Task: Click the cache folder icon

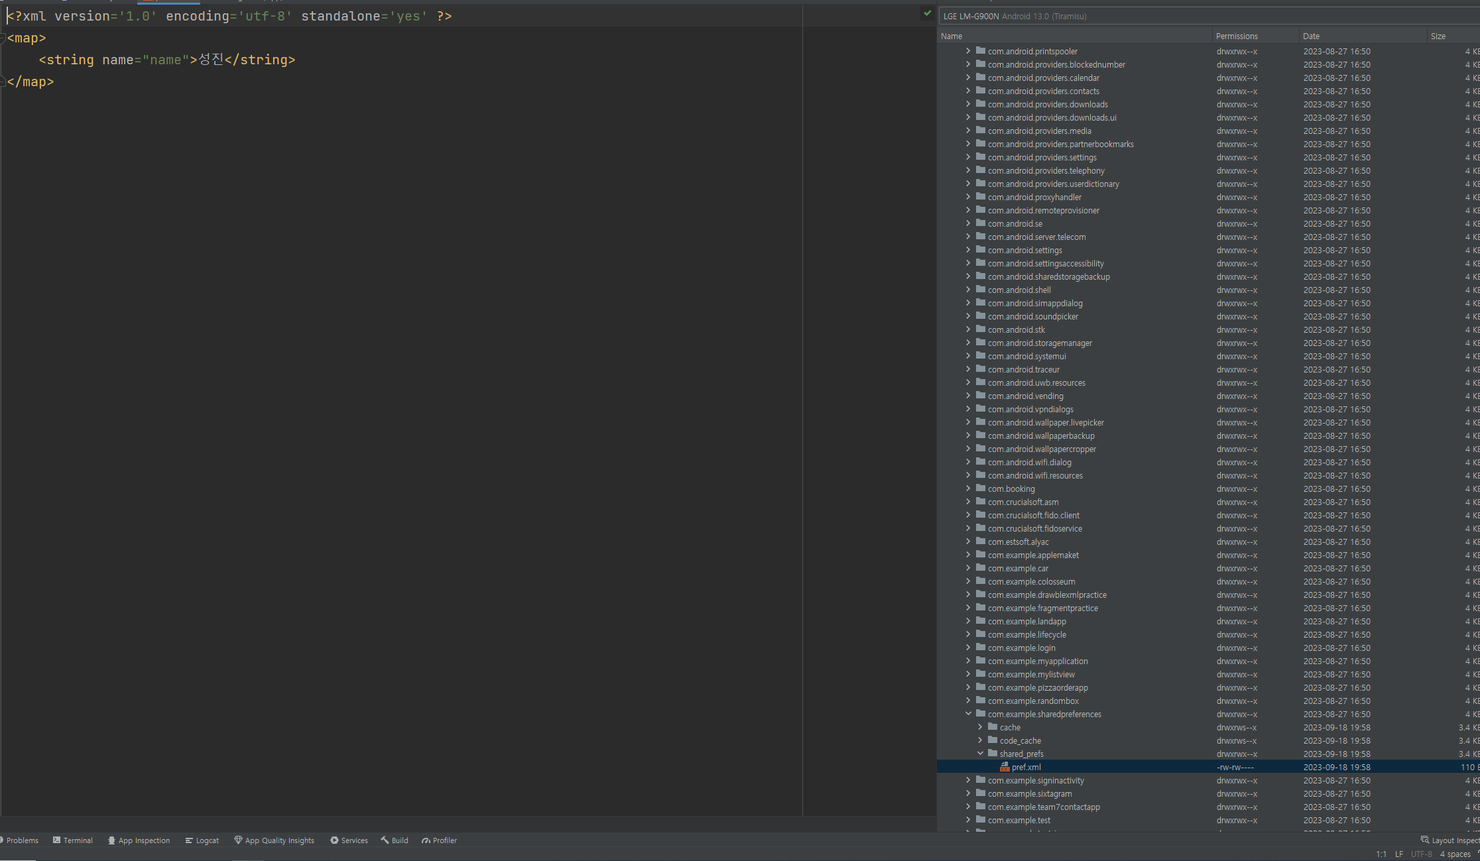Action: [993, 727]
